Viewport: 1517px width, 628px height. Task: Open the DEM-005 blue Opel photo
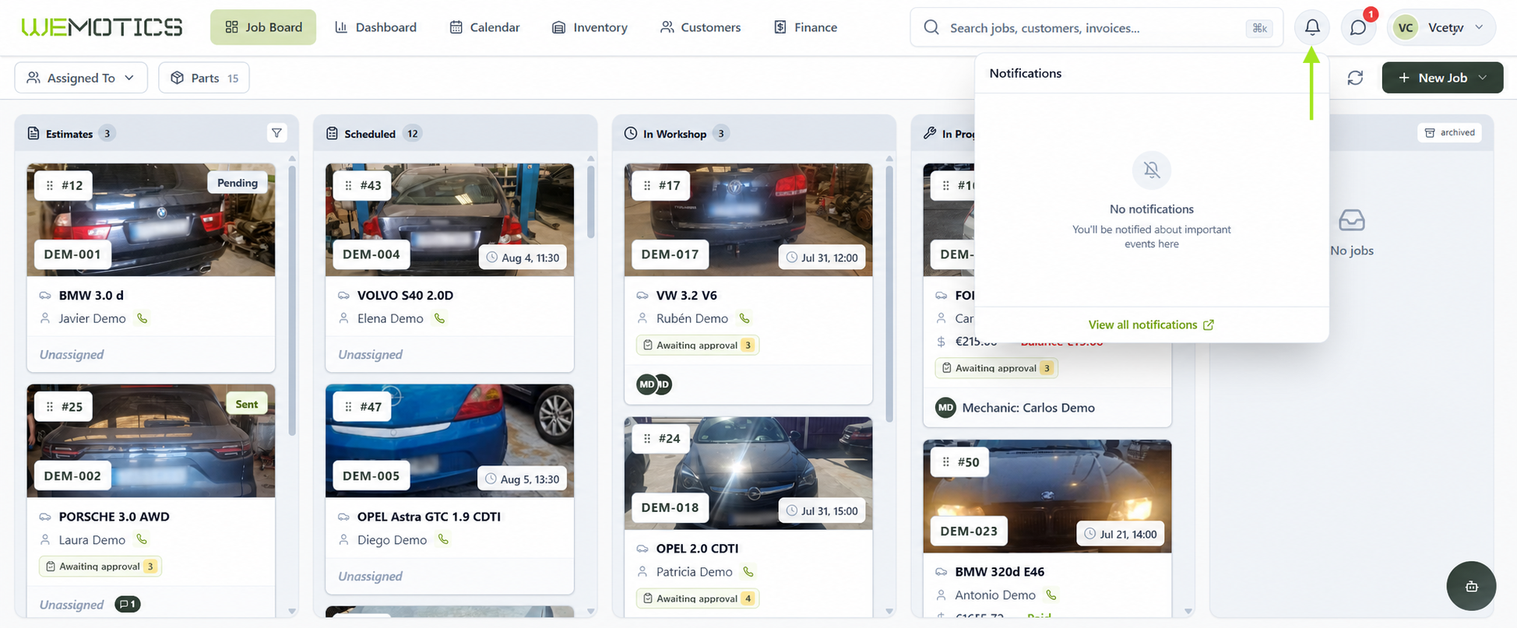tap(449, 440)
